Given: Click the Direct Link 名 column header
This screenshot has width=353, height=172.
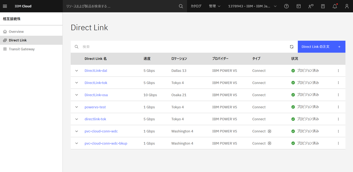Looking at the screenshot, I should coord(95,58).
